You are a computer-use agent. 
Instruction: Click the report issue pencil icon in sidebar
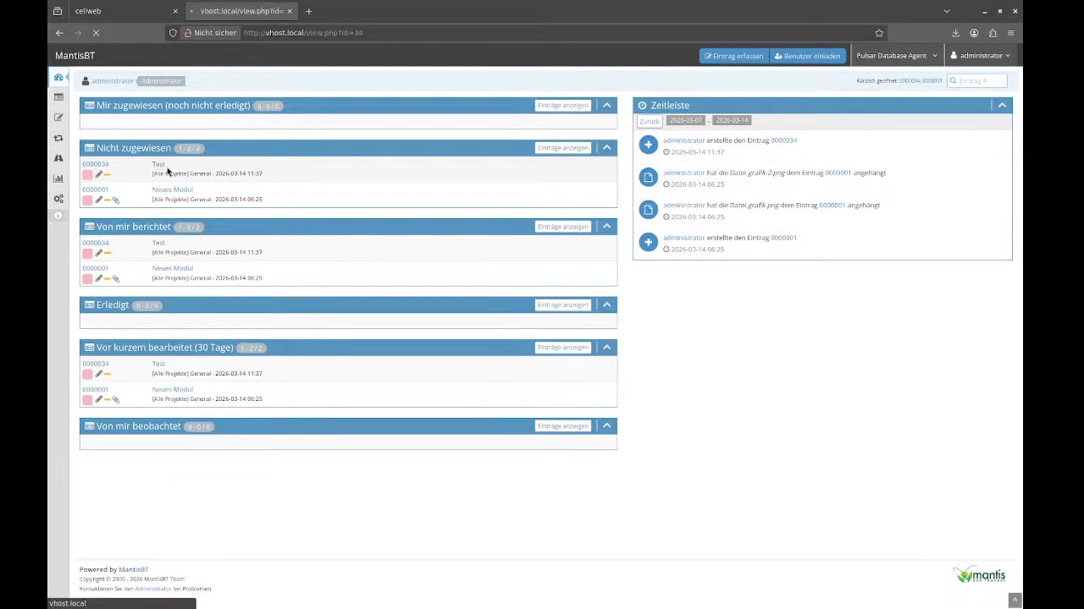click(x=58, y=118)
